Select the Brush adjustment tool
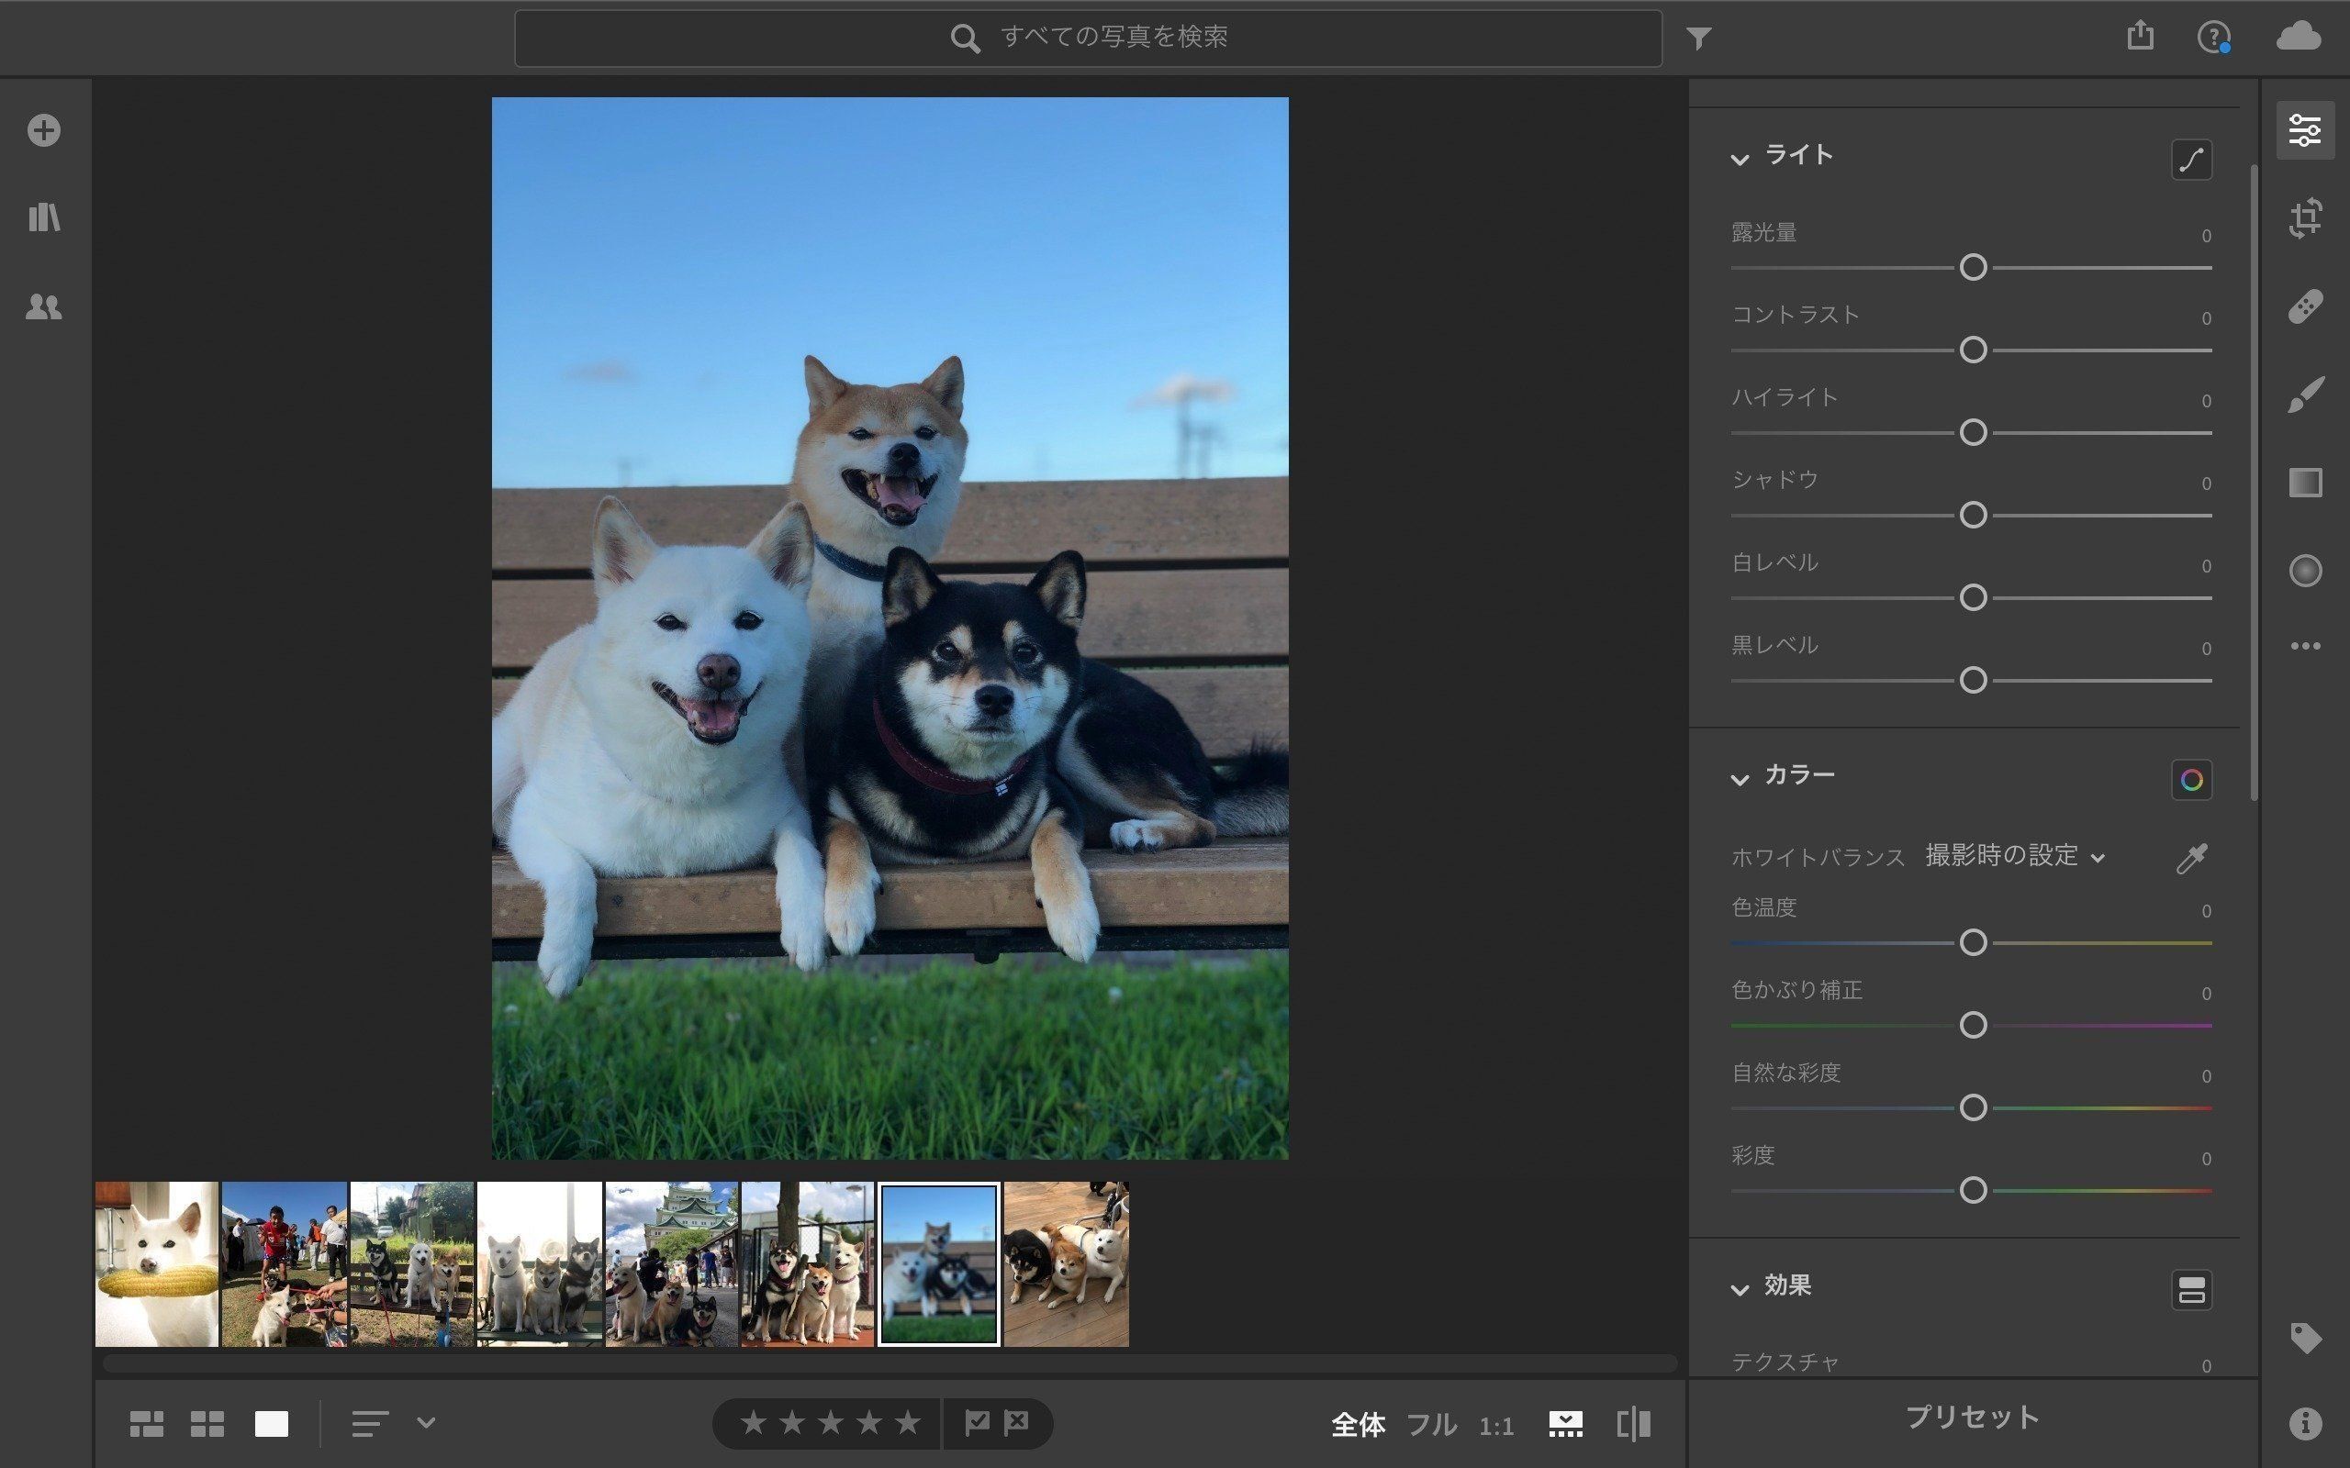The width and height of the screenshot is (2350, 1468). [x=2304, y=395]
